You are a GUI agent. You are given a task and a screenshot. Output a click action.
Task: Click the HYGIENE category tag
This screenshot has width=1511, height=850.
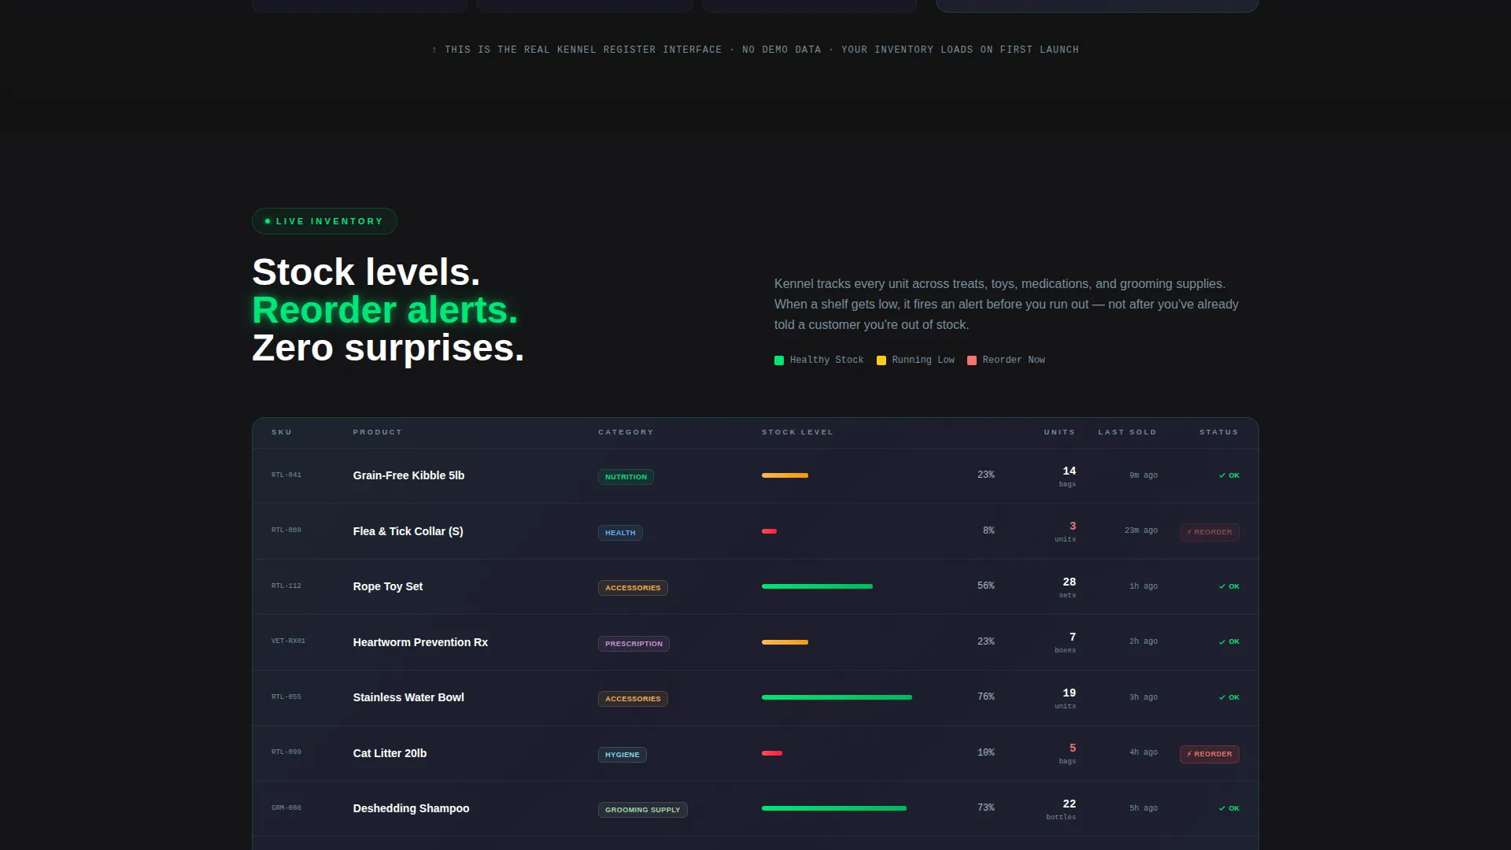tap(623, 755)
